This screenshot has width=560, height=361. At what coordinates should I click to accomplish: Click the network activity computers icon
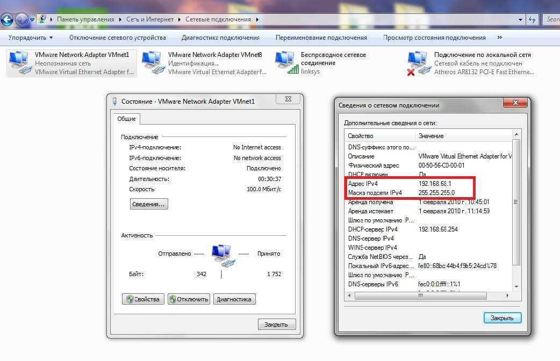221,255
